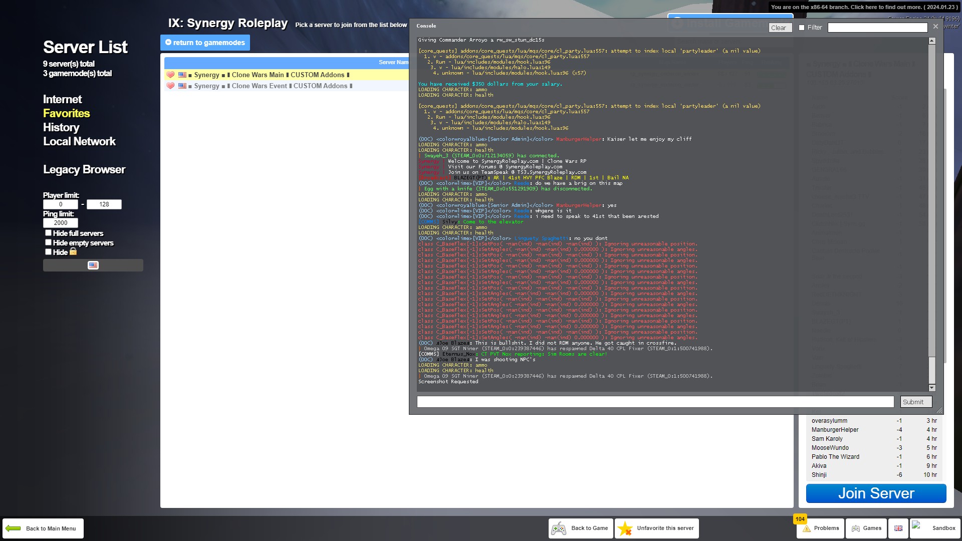Open language selection with the UK flag
Image resolution: width=962 pixels, height=541 pixels.
coord(898,528)
